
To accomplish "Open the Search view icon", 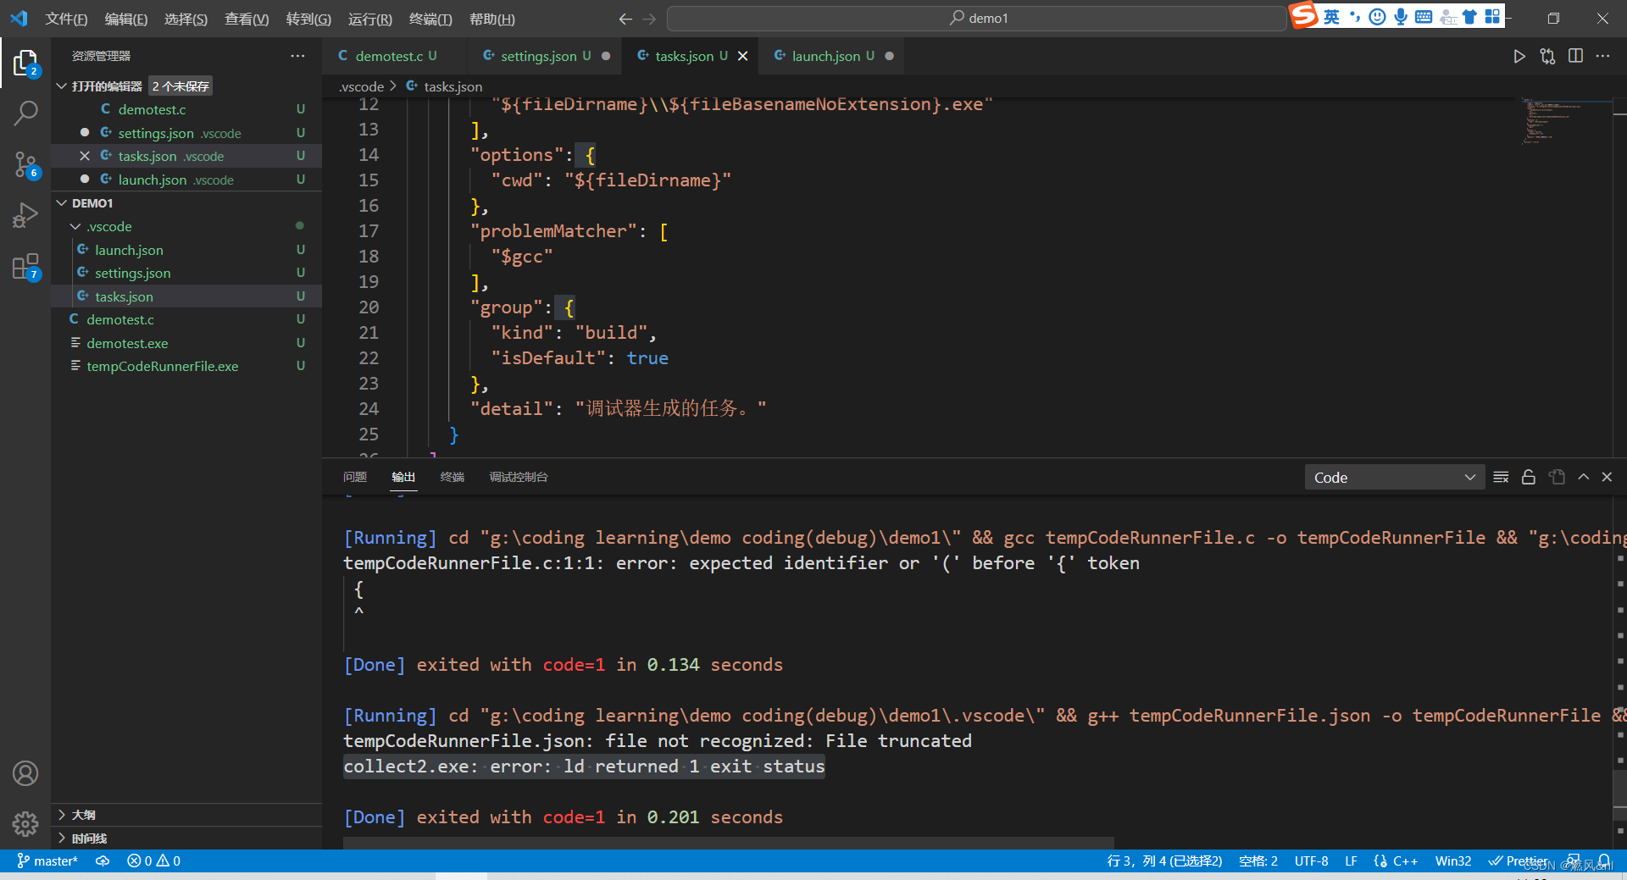I will pos(25,113).
